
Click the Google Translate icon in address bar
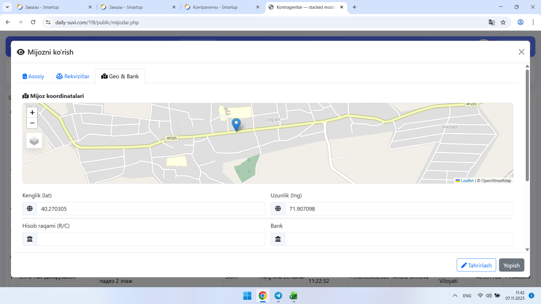pyautogui.click(x=492, y=22)
